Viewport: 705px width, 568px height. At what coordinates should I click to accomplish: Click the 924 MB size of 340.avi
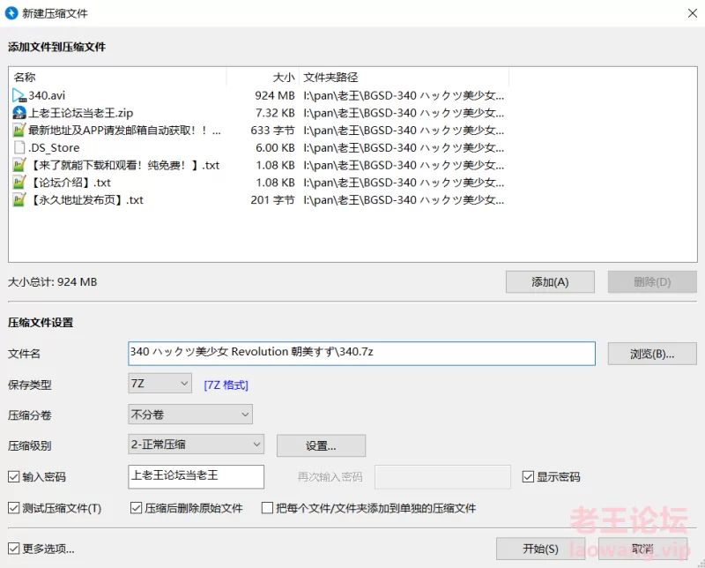coord(275,95)
